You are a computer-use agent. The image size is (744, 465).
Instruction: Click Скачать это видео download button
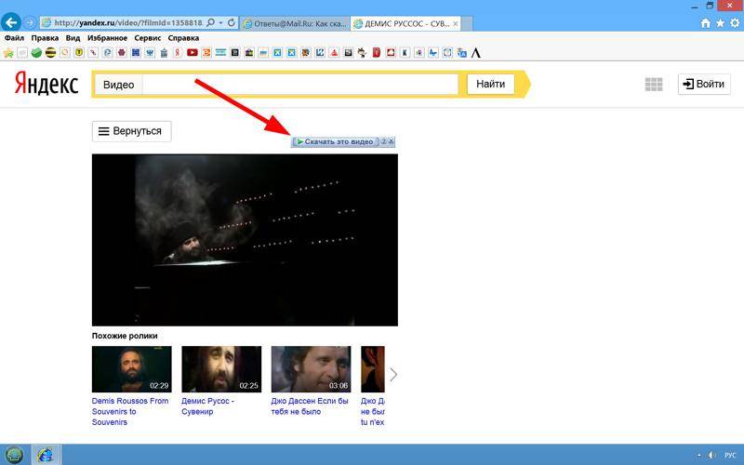click(336, 141)
